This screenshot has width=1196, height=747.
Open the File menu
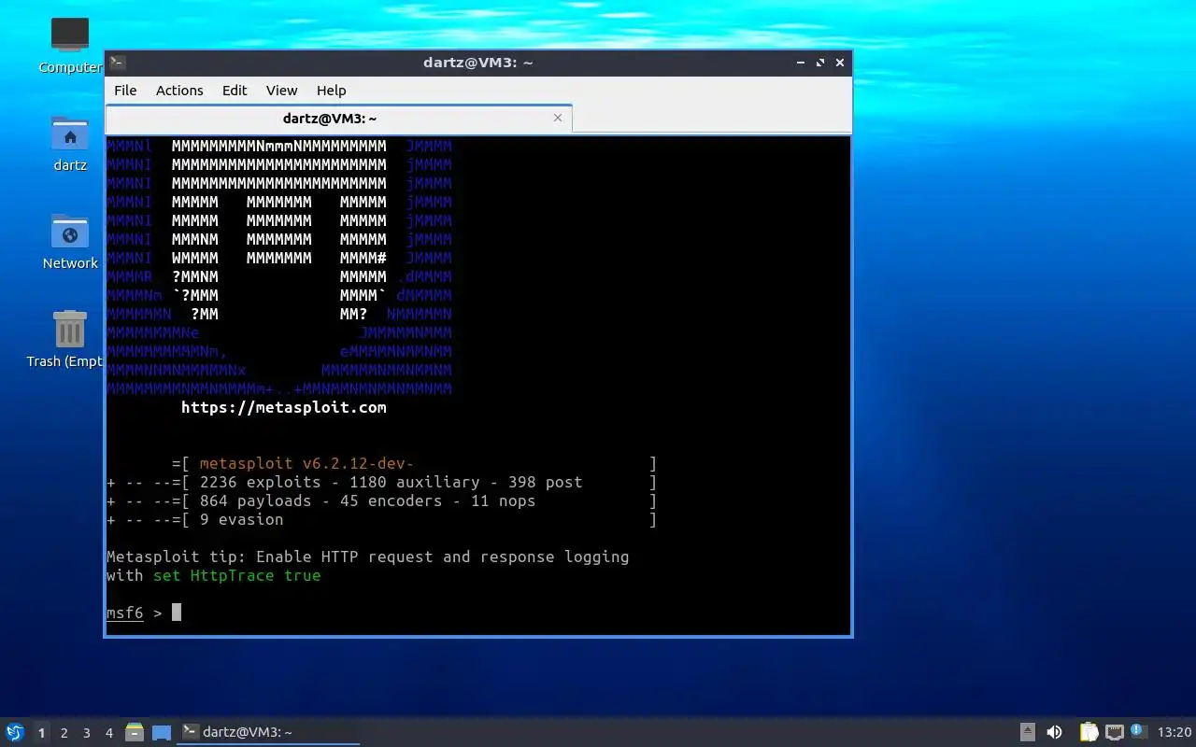pos(125,91)
